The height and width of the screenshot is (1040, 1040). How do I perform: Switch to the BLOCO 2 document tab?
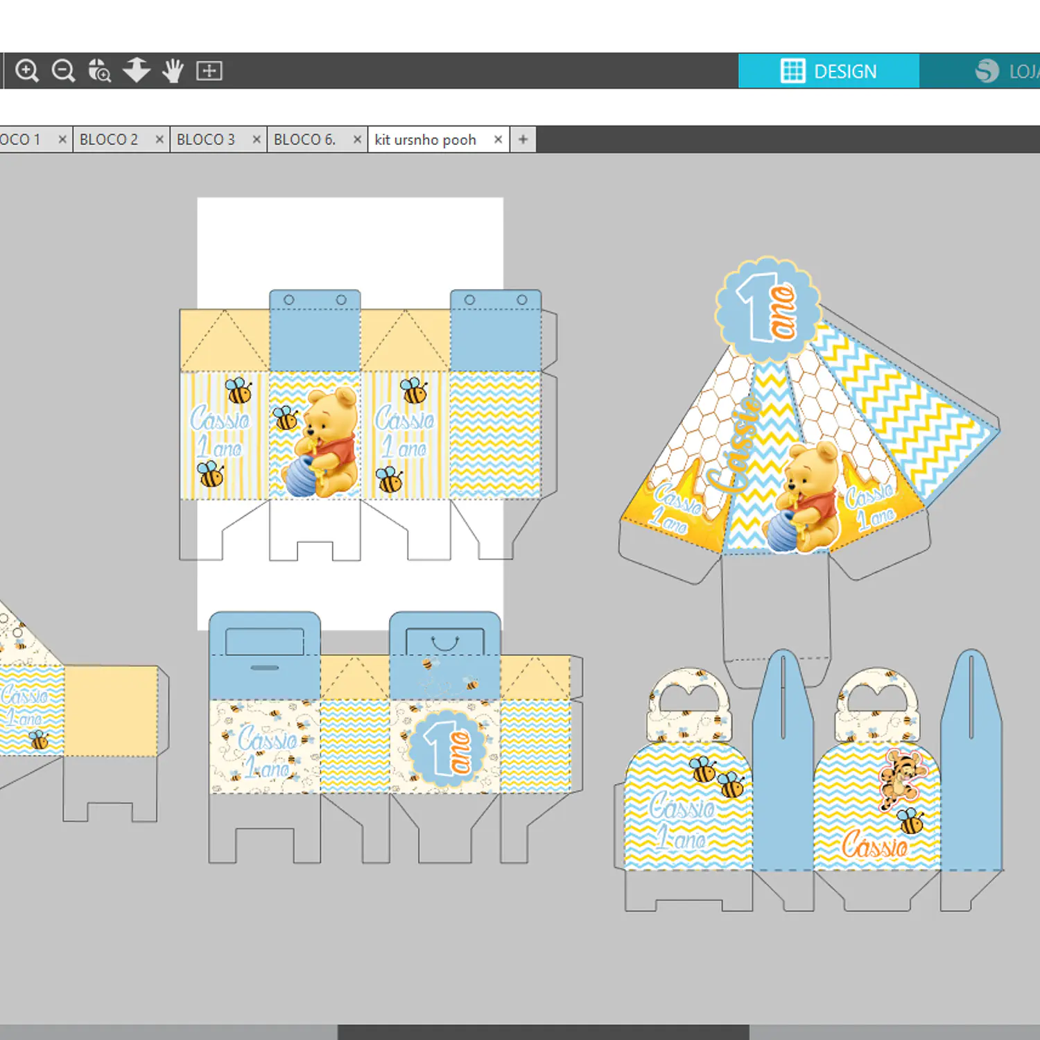pos(109,139)
